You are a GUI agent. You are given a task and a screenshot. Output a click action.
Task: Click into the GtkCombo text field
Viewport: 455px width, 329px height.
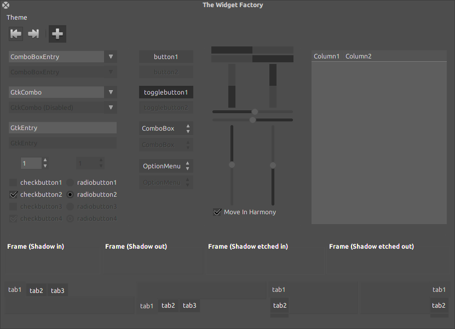pos(56,92)
